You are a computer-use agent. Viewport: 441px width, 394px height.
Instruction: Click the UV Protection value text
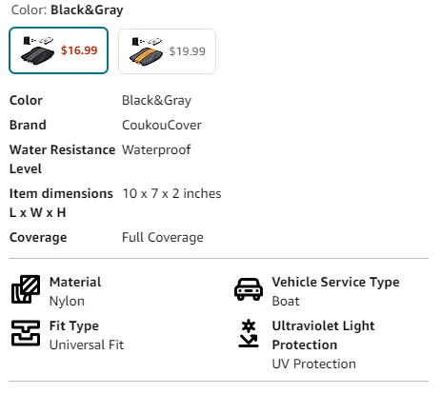313,364
